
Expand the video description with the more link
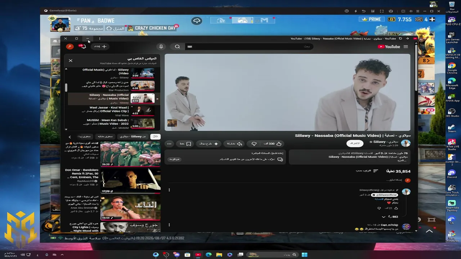402,160
